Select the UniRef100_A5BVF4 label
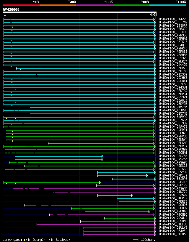 (x=173, y=146)
